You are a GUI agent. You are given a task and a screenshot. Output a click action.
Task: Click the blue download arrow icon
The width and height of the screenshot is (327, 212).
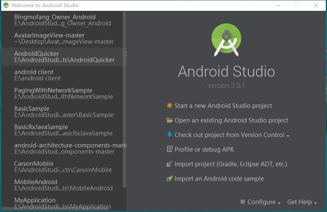[169, 135]
